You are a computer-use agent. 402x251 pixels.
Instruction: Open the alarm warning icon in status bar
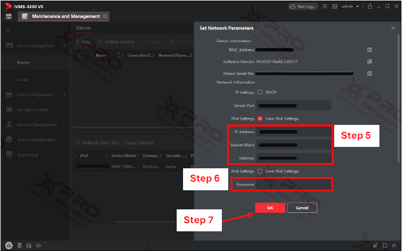point(9,246)
